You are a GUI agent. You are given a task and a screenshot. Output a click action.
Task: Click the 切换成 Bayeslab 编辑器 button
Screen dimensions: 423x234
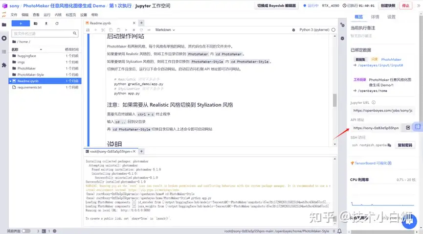click(x=276, y=6)
